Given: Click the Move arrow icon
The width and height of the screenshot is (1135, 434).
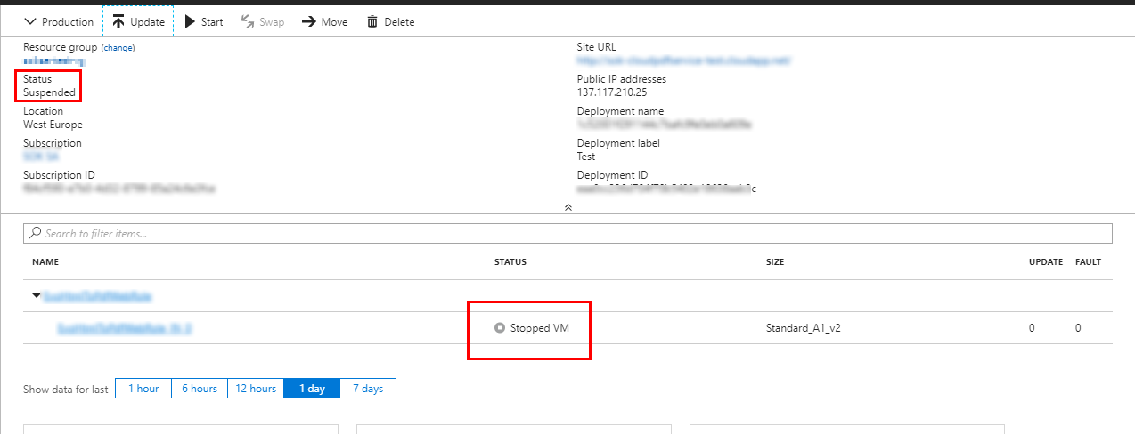Looking at the screenshot, I should point(307,21).
